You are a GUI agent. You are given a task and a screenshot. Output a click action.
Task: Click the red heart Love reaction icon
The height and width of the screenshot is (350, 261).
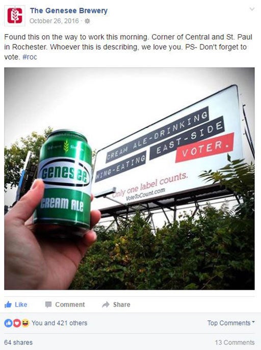17,323
